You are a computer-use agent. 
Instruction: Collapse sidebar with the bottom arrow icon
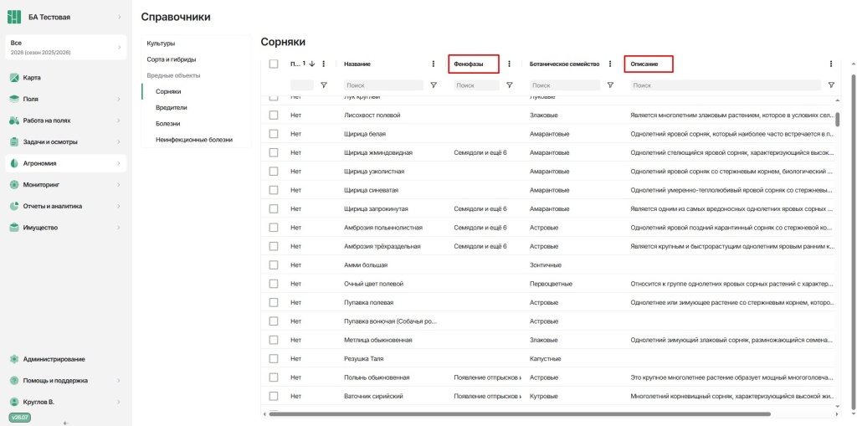point(66,423)
